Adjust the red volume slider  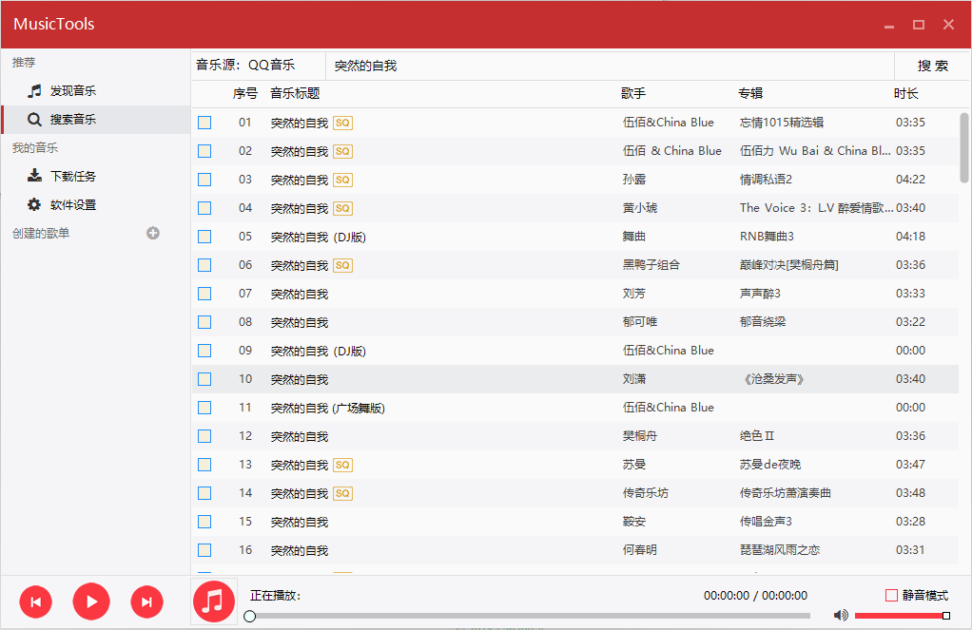pyautogui.click(x=900, y=616)
